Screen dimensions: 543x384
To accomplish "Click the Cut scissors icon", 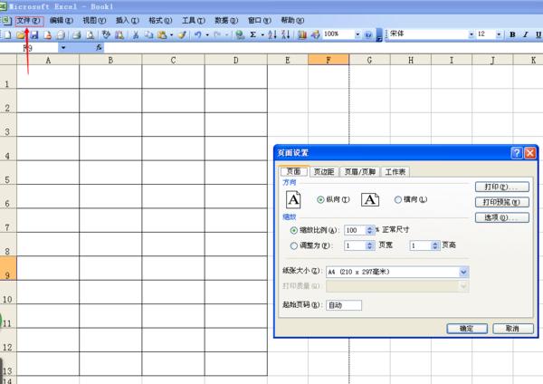I will (x=136, y=34).
